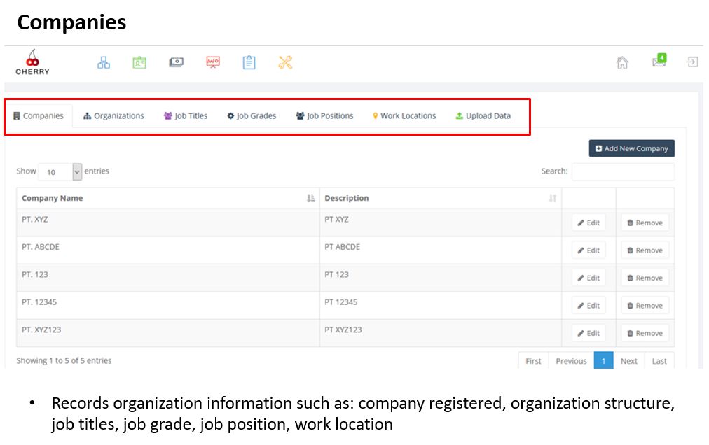Click Add New Company button
Image resolution: width=709 pixels, height=445 pixels.
631,148
